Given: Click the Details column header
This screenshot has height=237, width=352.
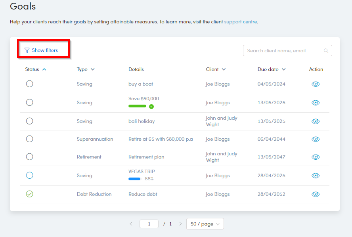Looking at the screenshot, I should click(136, 69).
